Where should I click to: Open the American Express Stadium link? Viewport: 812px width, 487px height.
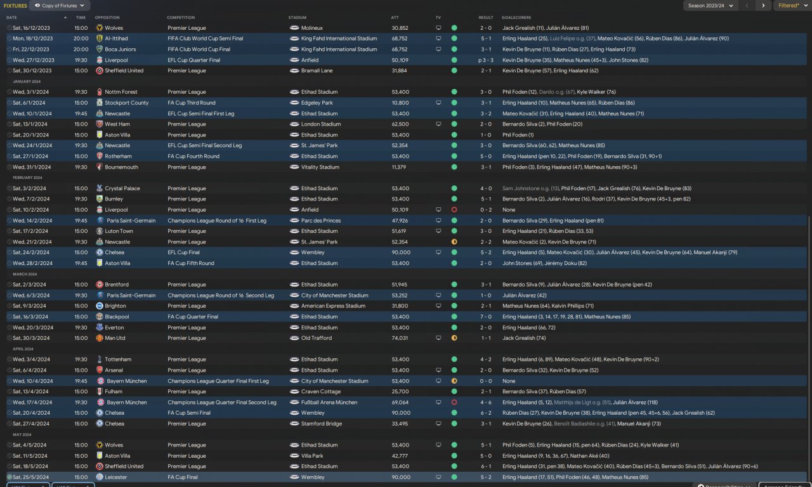click(x=333, y=306)
